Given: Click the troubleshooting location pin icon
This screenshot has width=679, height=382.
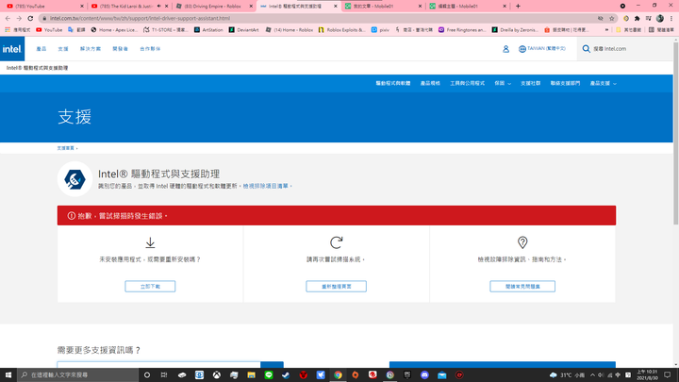Looking at the screenshot, I should (x=522, y=242).
